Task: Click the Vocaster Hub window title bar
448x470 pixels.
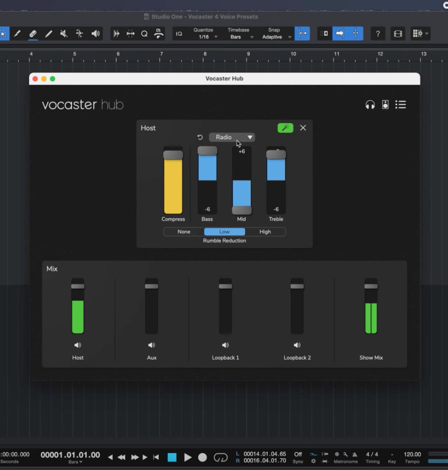Action: (x=224, y=79)
